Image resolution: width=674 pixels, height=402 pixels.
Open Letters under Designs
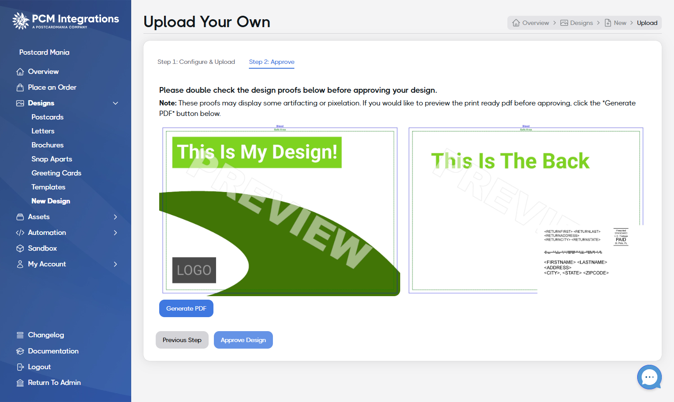coord(43,131)
